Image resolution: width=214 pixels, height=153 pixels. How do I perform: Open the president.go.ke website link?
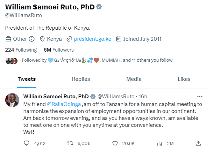(x=92, y=39)
